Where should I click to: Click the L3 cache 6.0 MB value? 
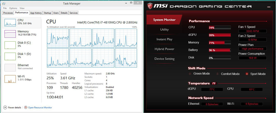(109, 97)
